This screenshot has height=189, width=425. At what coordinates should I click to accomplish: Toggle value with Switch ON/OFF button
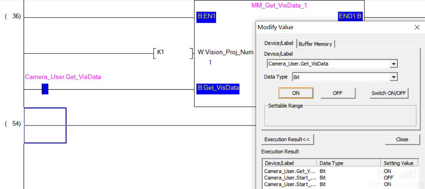tap(389, 93)
